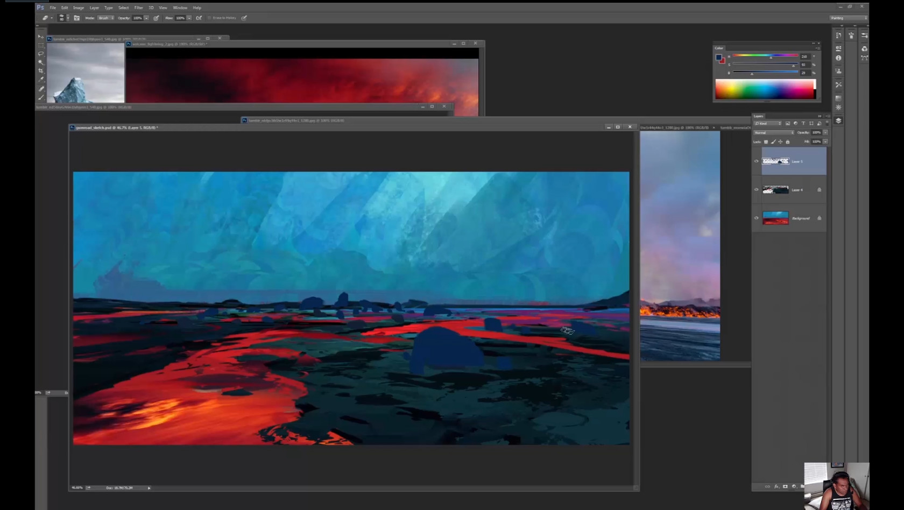Screen dimensions: 904x510
Task: Hide the Background layer
Action: (757, 218)
